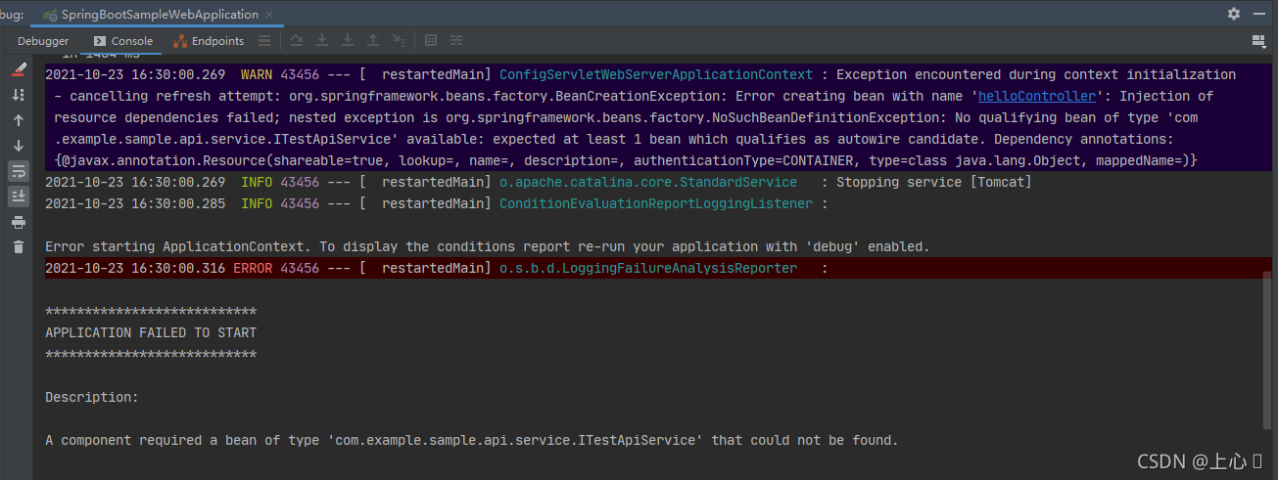Click 'Stopping service [Tomcat]' log line

(934, 182)
